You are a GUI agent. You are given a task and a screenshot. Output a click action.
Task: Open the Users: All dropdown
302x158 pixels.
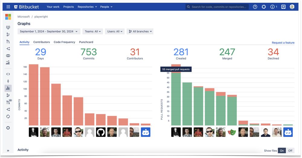115,31
